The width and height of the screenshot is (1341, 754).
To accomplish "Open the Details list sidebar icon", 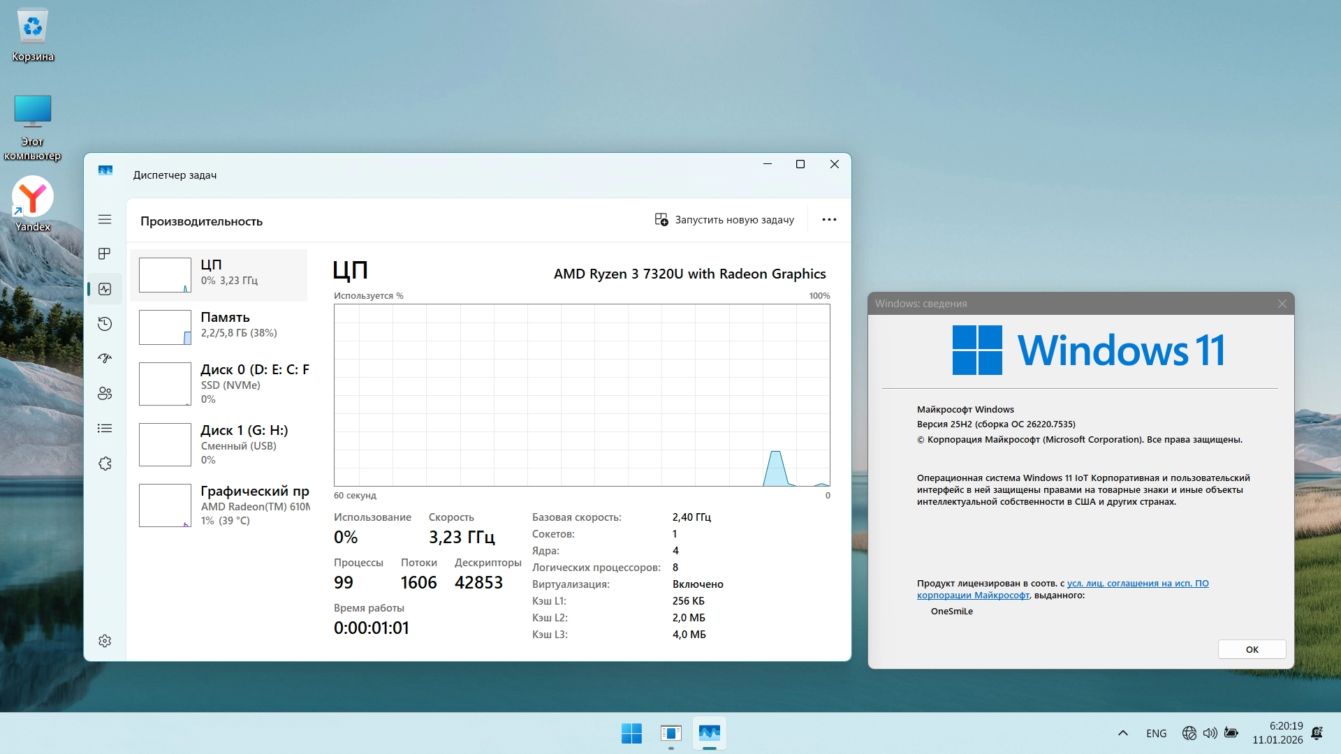I will point(105,428).
